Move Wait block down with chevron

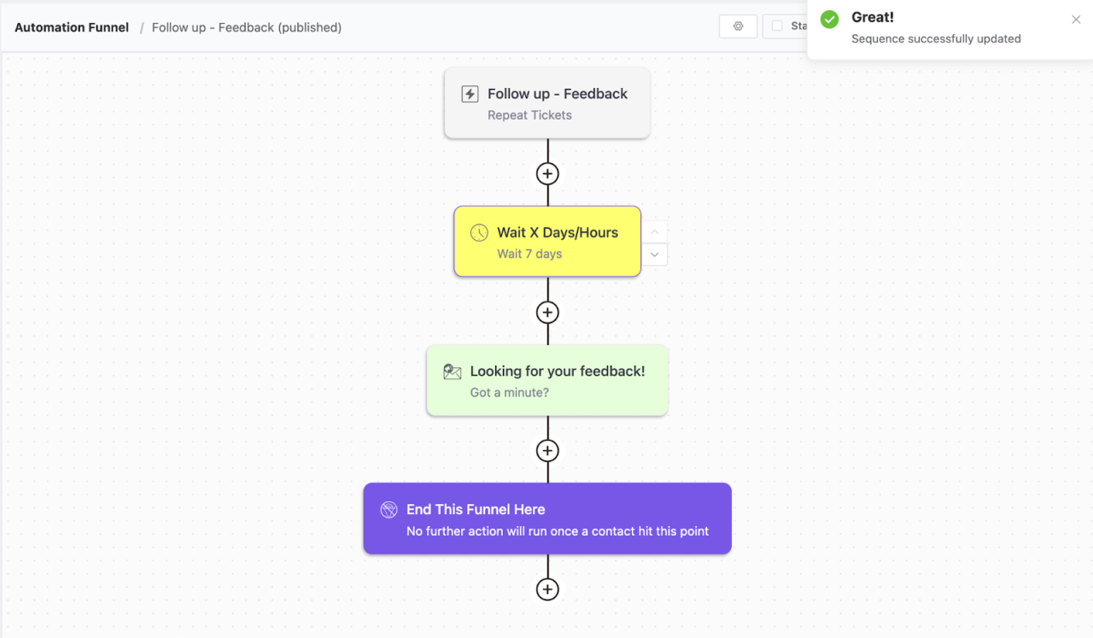[655, 254]
